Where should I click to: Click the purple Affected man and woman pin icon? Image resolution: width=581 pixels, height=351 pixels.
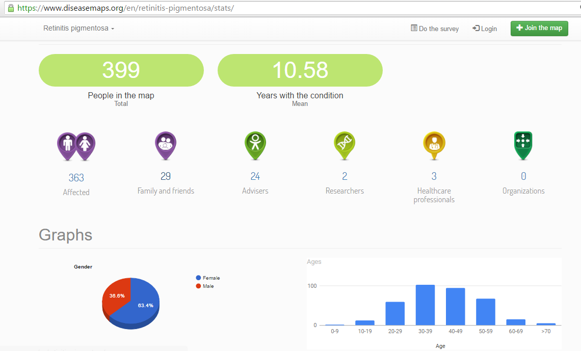click(x=76, y=146)
